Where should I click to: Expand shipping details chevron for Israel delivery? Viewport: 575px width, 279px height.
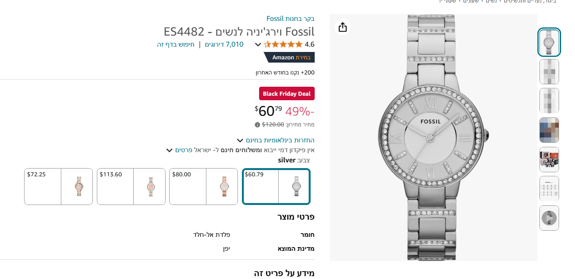tap(169, 150)
